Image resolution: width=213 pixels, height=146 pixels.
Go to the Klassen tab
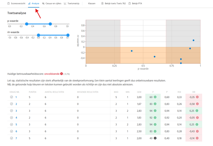(x=92, y=3)
